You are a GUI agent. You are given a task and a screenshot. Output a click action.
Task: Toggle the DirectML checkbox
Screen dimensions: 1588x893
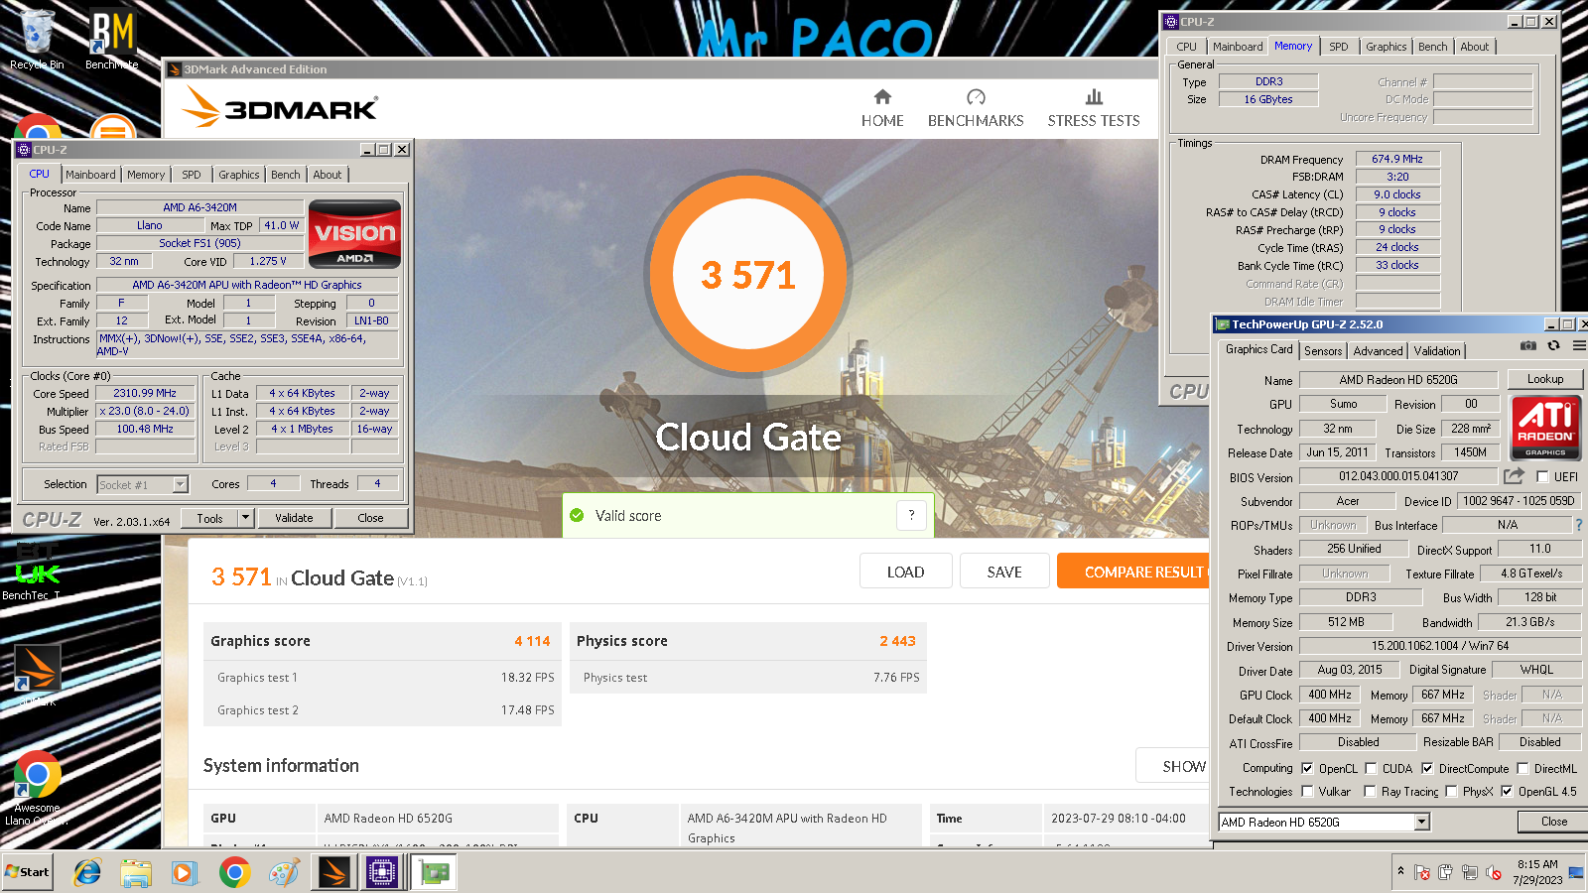coord(1522,768)
